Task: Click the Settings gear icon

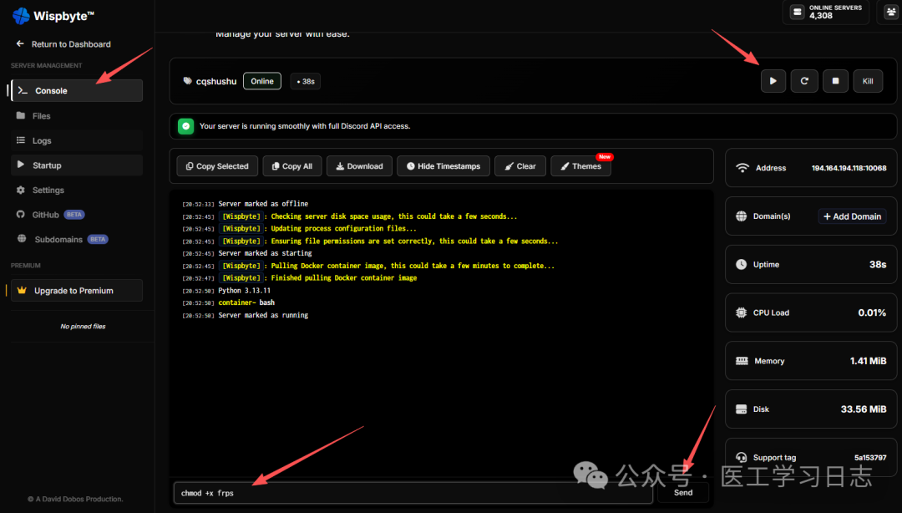Action: click(21, 190)
